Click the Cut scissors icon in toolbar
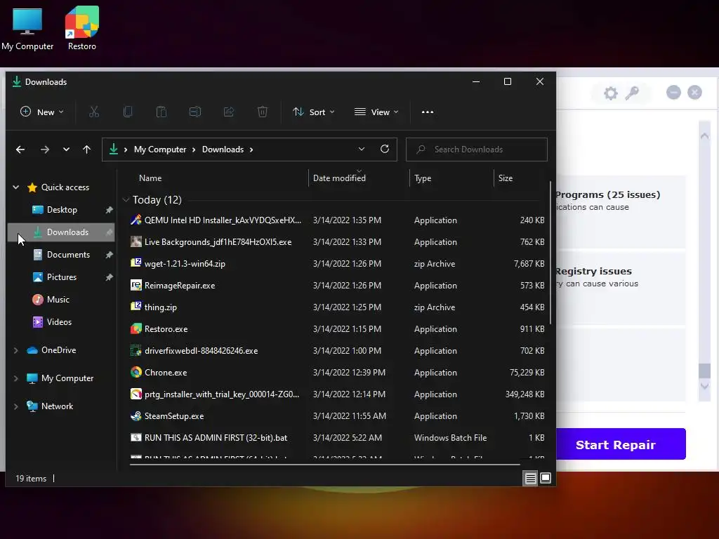The image size is (719, 539). [94, 112]
